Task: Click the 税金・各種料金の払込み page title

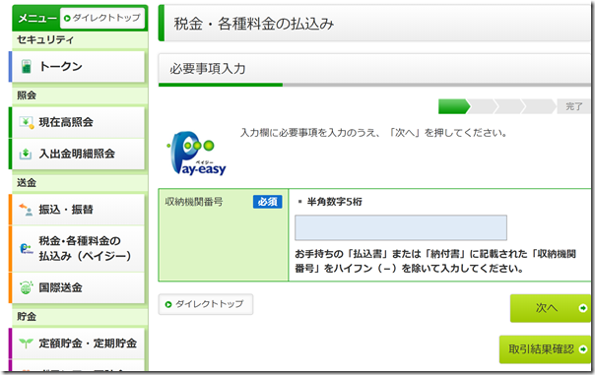Action: 254,24
